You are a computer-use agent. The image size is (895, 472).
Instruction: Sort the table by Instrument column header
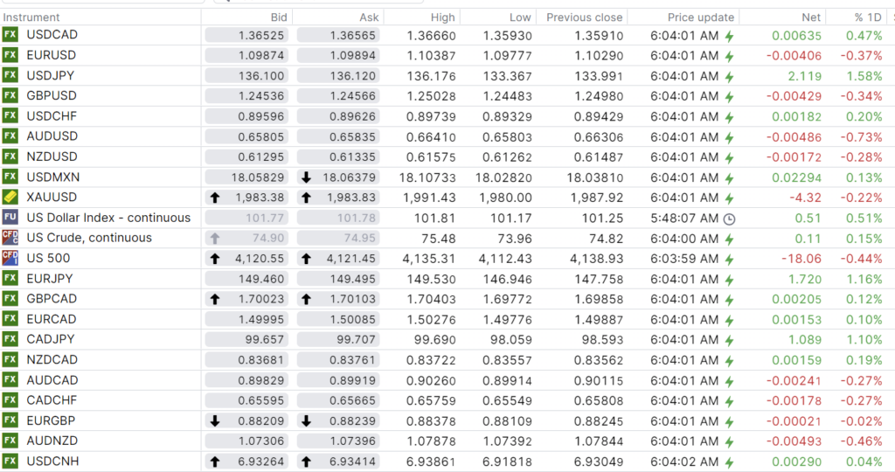coord(31,17)
